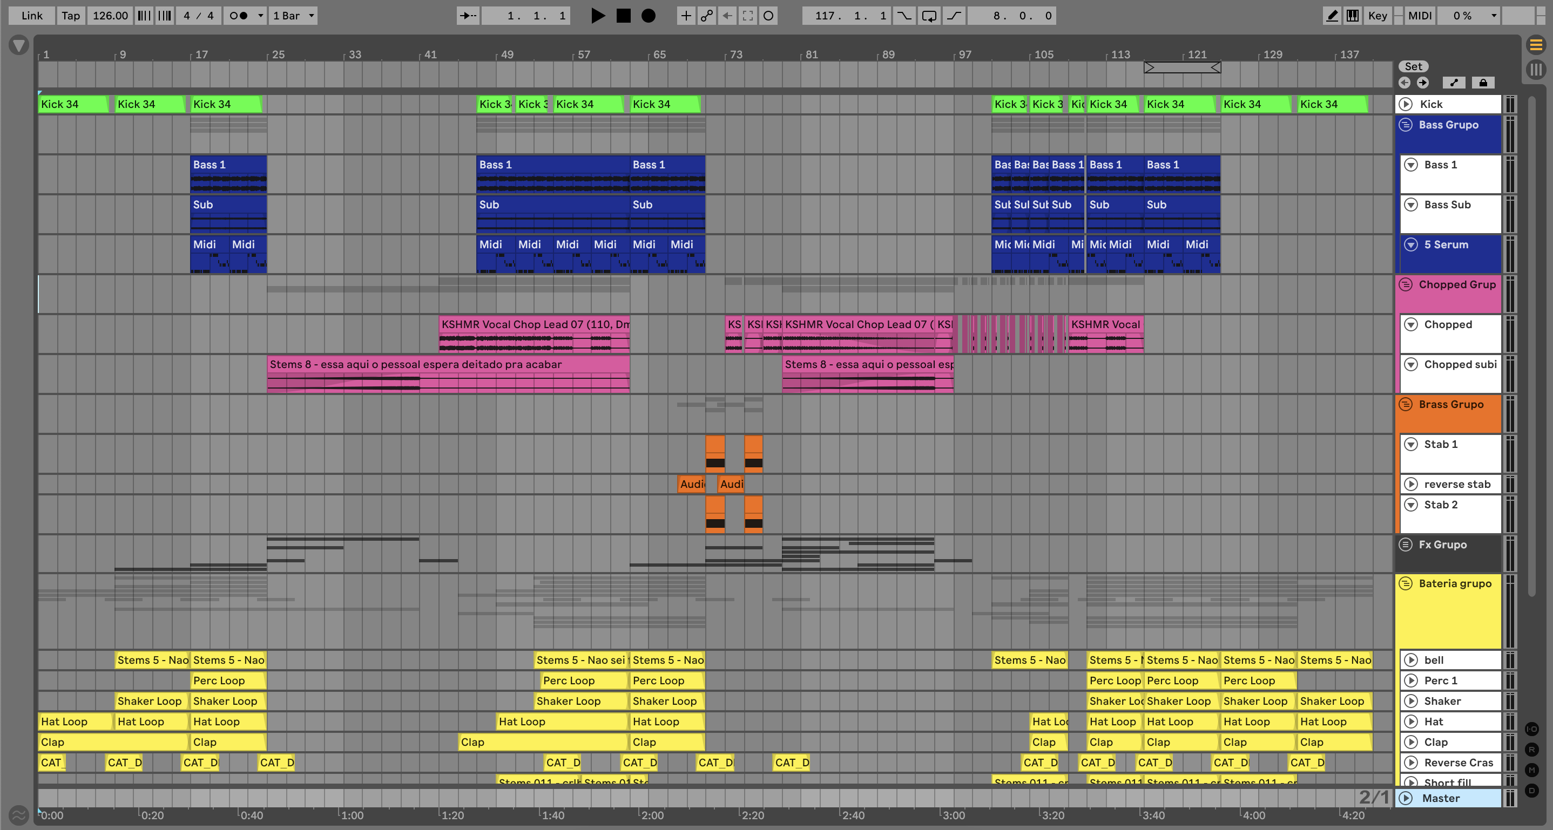
Task: Toggle the metronome button
Action: tap(239, 16)
